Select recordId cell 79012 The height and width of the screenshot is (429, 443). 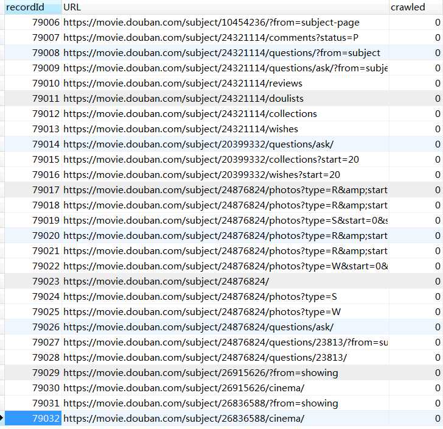(33, 113)
